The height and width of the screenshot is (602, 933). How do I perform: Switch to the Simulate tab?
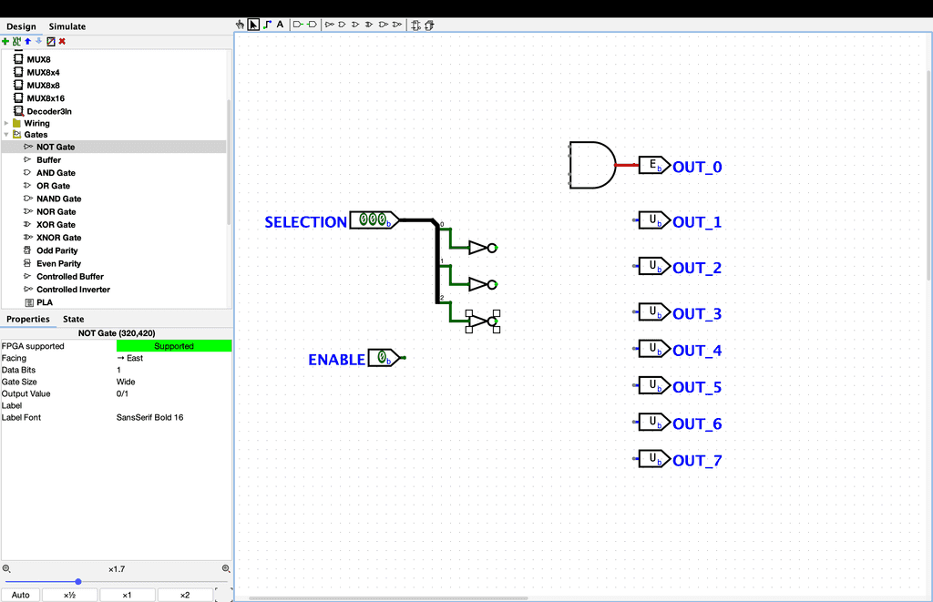pos(67,26)
